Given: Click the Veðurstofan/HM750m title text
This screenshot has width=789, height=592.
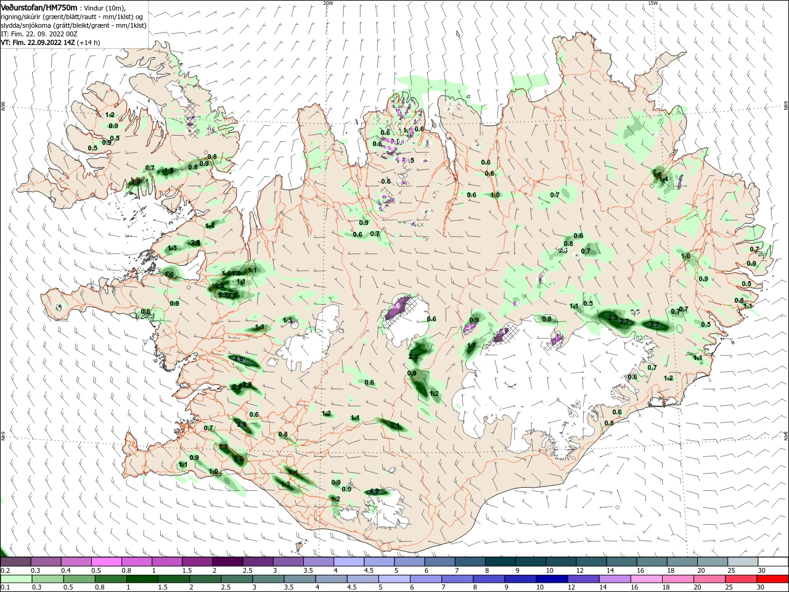Looking at the screenshot, I should tap(39, 7).
